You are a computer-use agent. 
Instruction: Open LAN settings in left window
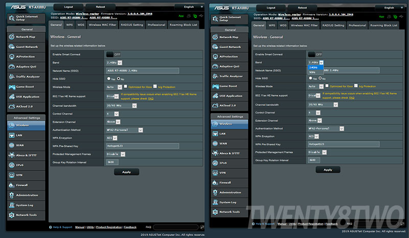[x=26, y=135]
